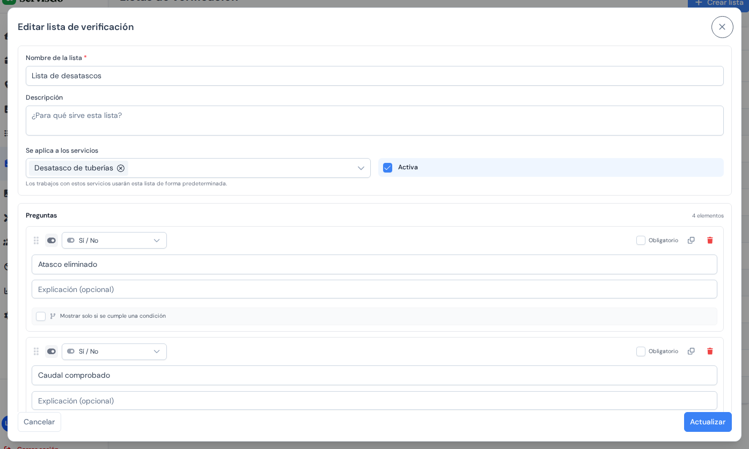Click the Actualizar button
The width and height of the screenshot is (749, 449).
tap(708, 422)
